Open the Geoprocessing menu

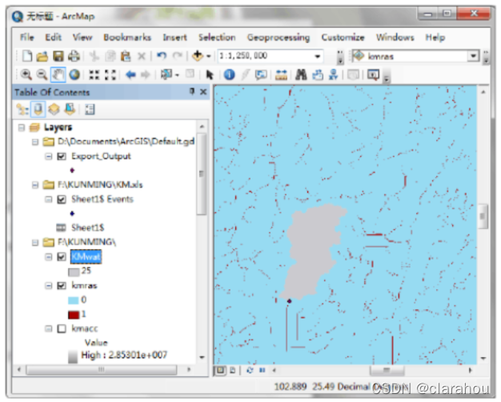(279, 38)
